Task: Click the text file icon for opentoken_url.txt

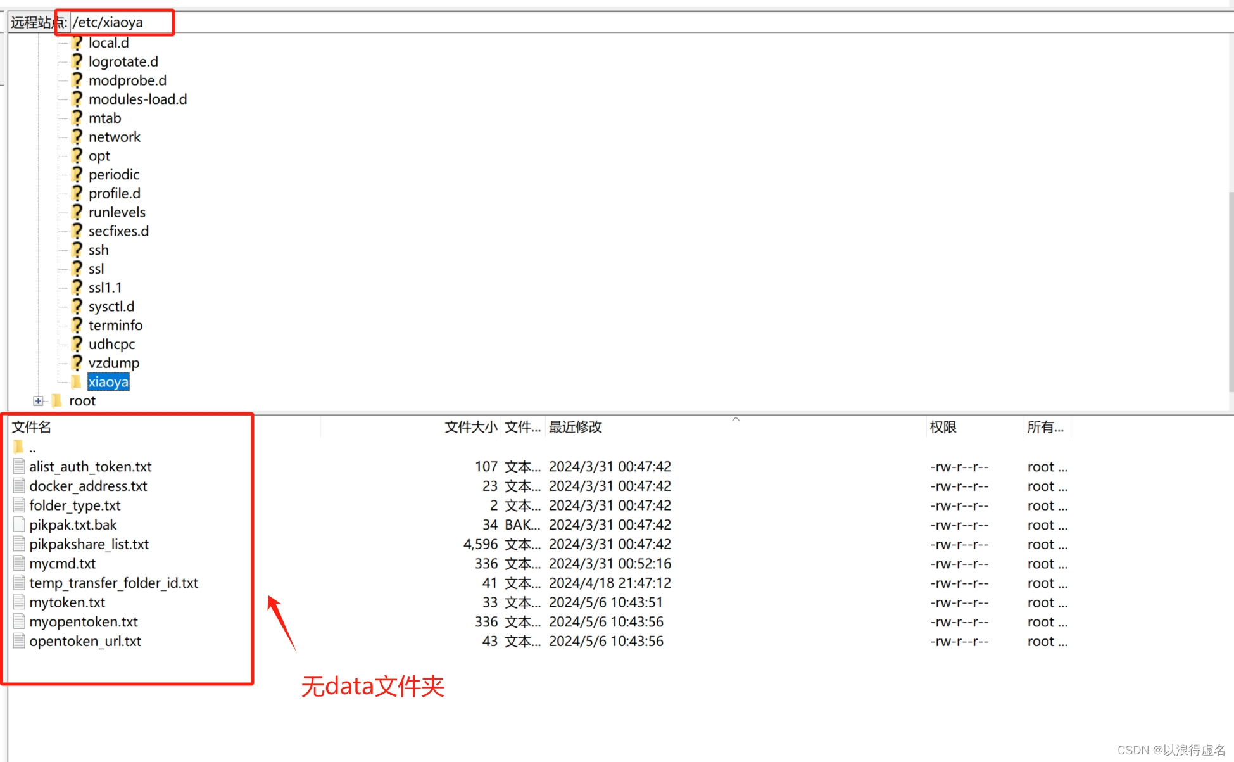Action: [x=19, y=641]
